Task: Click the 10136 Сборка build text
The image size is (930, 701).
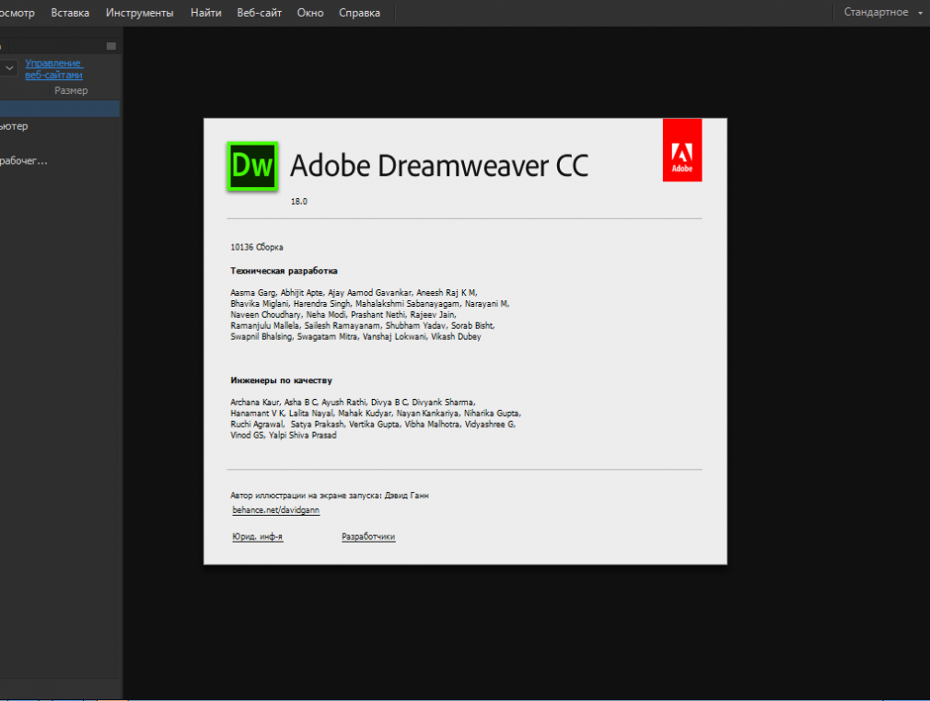Action: [x=257, y=247]
